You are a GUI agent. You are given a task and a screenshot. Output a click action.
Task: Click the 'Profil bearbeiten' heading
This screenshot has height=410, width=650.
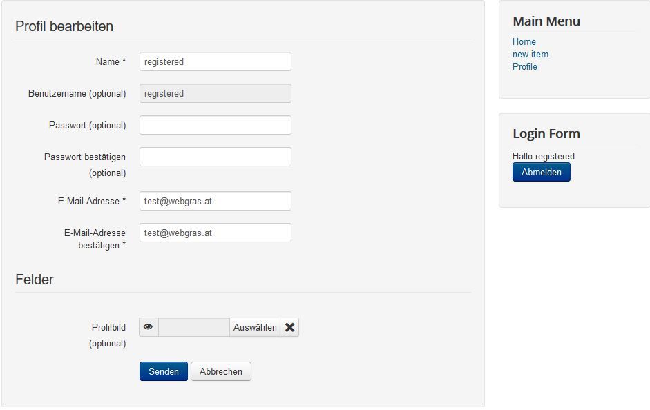pos(64,26)
